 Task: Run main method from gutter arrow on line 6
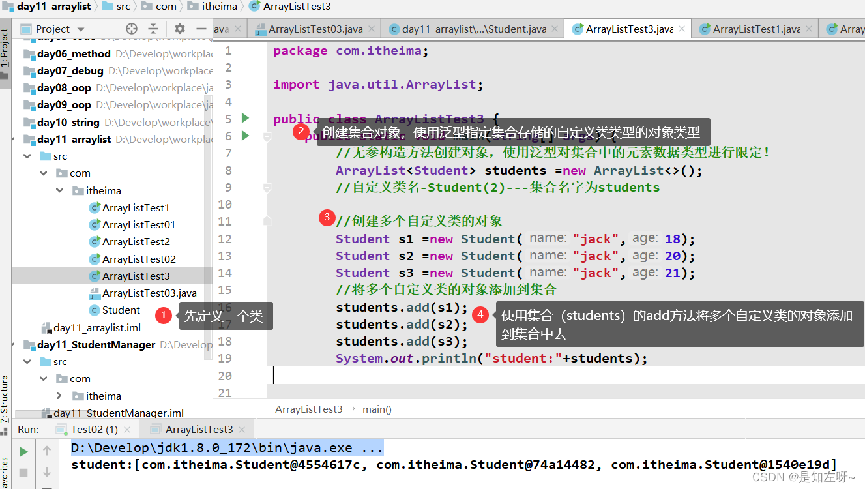(x=245, y=136)
